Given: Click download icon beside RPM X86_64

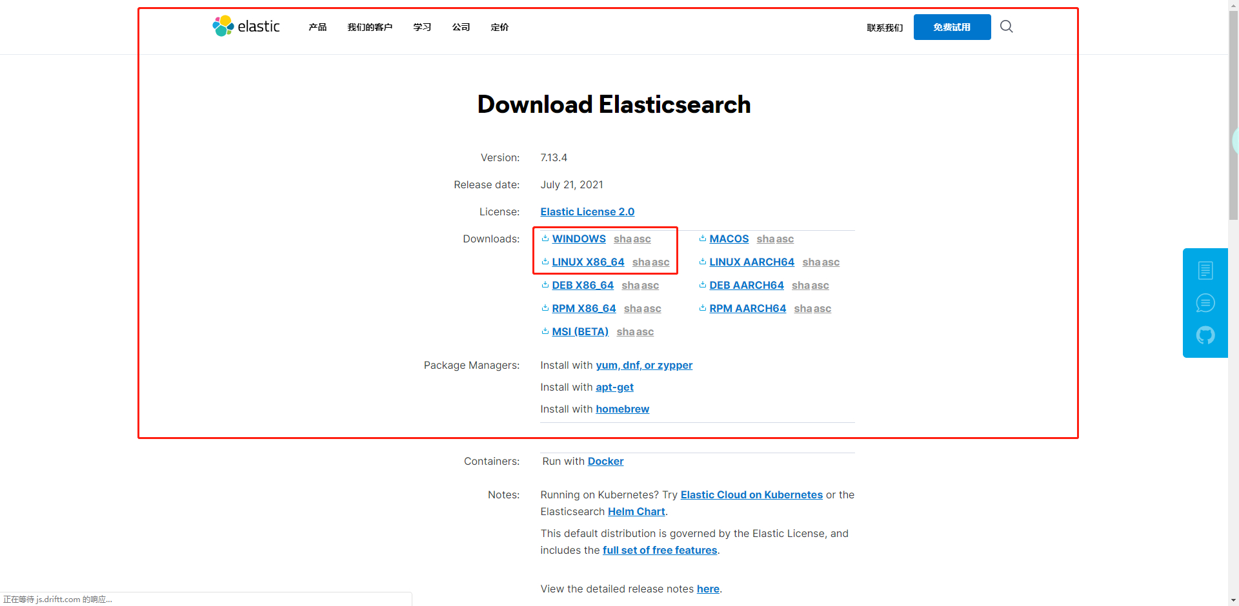Looking at the screenshot, I should coord(545,308).
